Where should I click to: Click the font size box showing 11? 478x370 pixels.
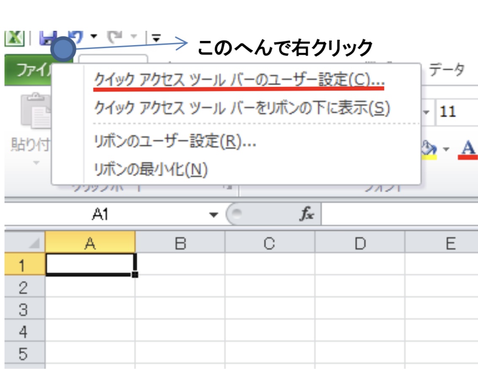tap(456, 113)
